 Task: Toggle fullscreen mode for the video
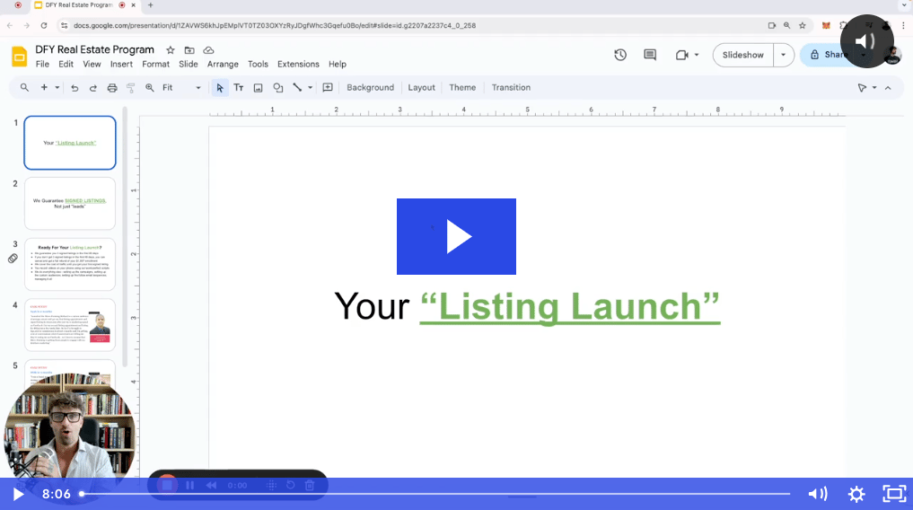click(894, 494)
